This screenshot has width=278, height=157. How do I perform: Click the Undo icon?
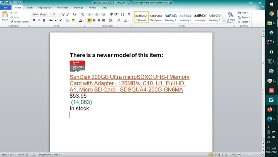tap(12, 2)
